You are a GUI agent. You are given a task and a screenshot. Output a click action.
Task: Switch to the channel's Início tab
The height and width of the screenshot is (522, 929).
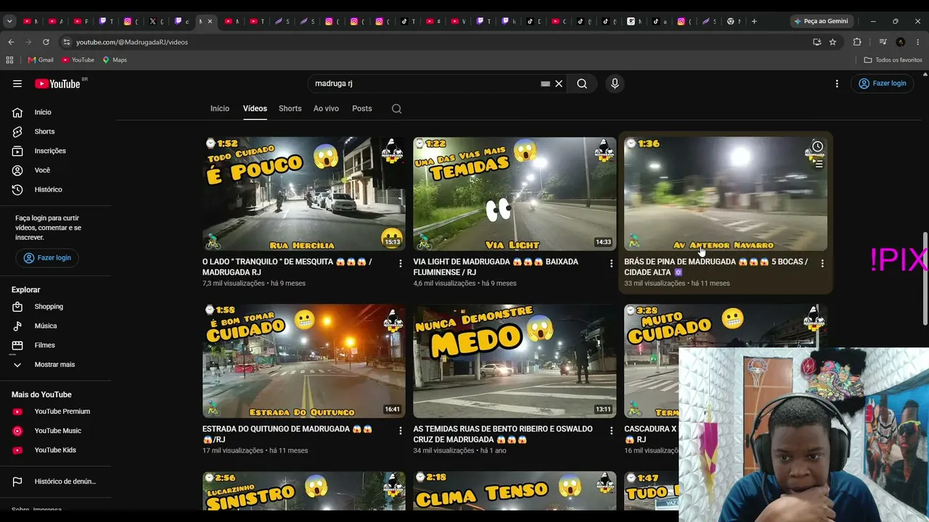(x=220, y=109)
